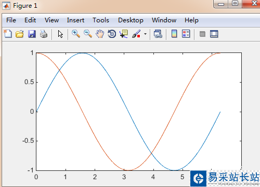Select the Pan hand tool
This screenshot has width=260, height=187.
[x=100, y=34]
